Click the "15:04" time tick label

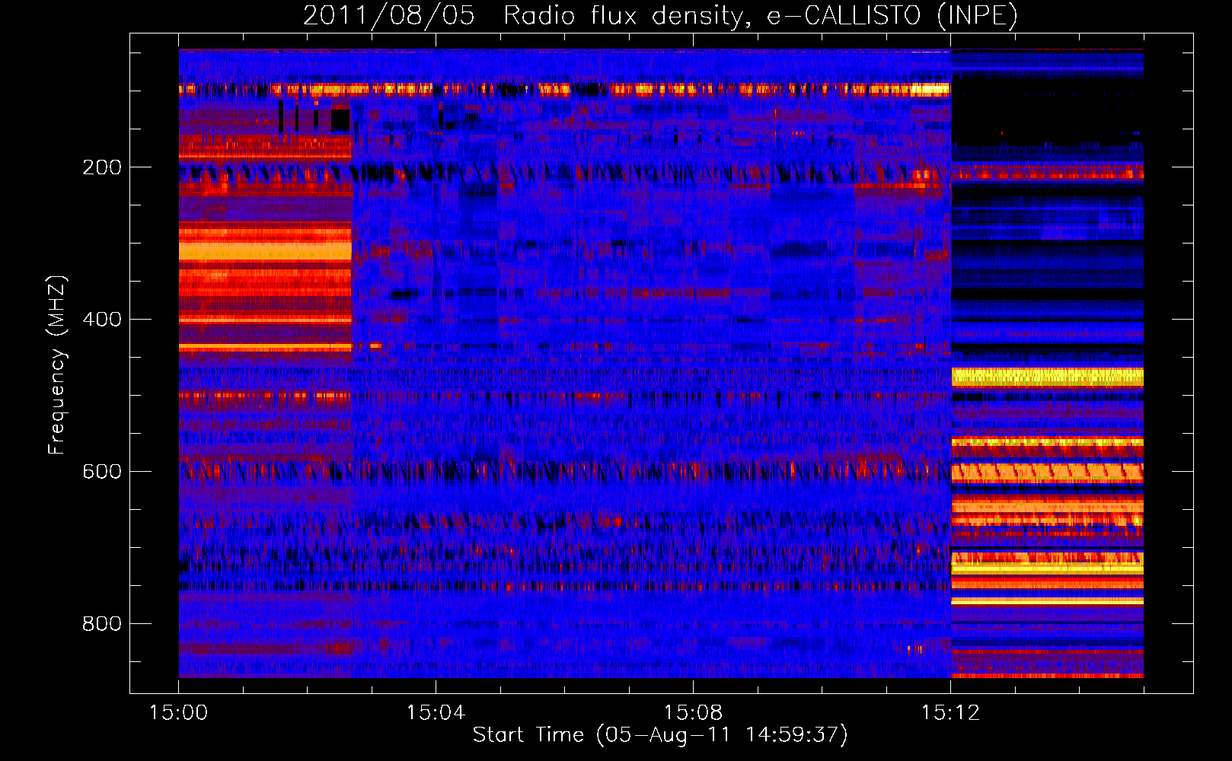pyautogui.click(x=436, y=713)
